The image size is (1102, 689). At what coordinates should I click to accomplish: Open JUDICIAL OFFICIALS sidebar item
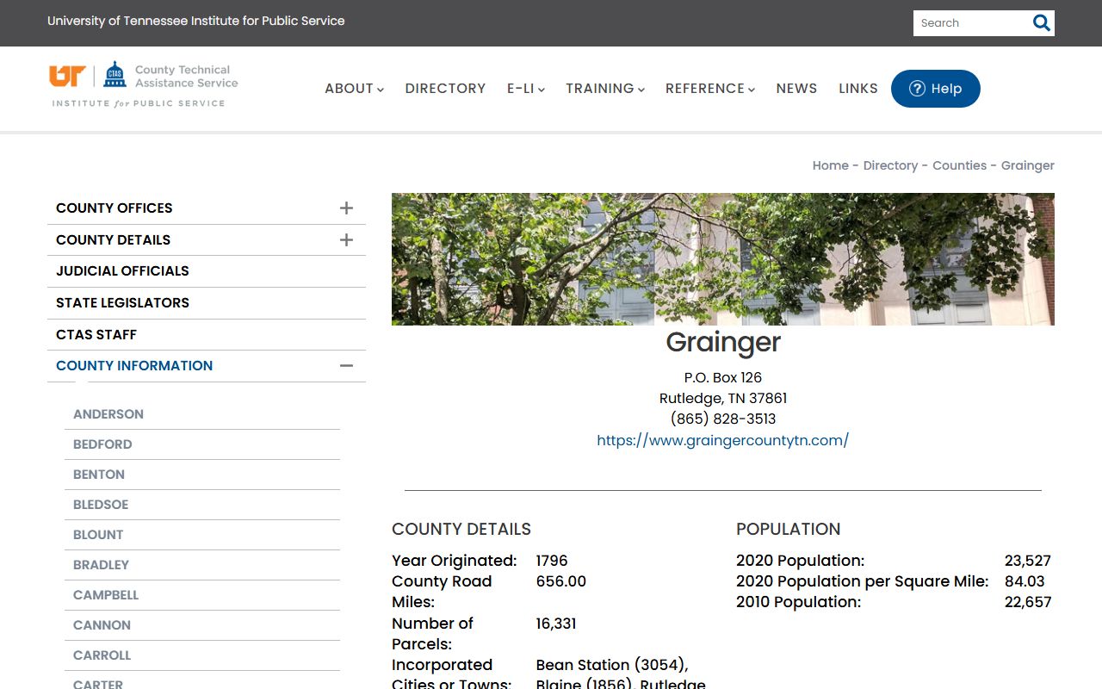click(122, 270)
